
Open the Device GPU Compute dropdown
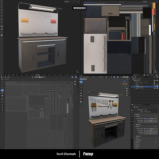[x=151, y=112]
